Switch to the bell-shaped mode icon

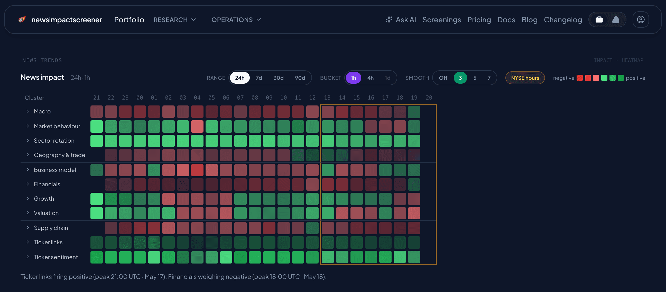616,20
